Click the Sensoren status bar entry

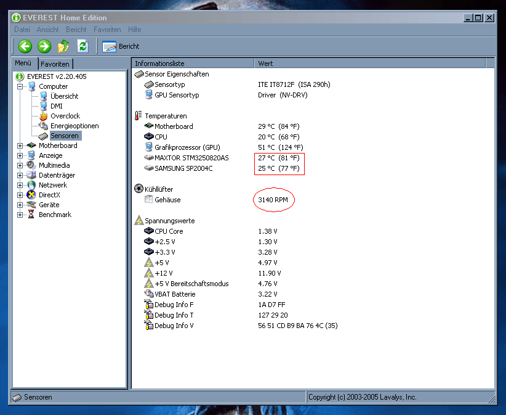pos(32,397)
